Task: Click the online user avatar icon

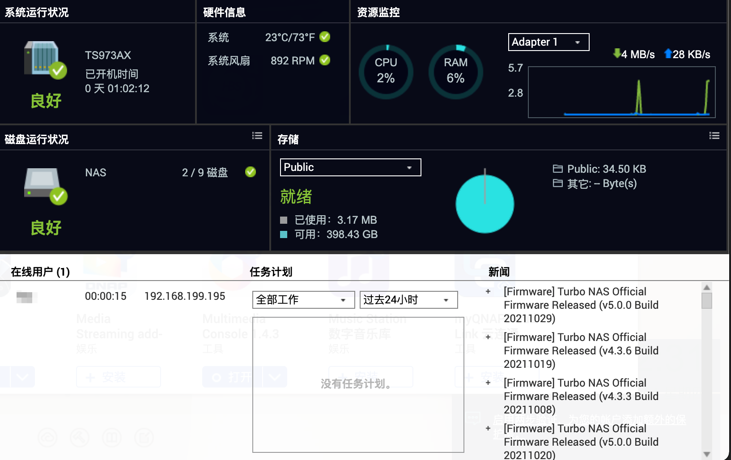Action: 24,297
